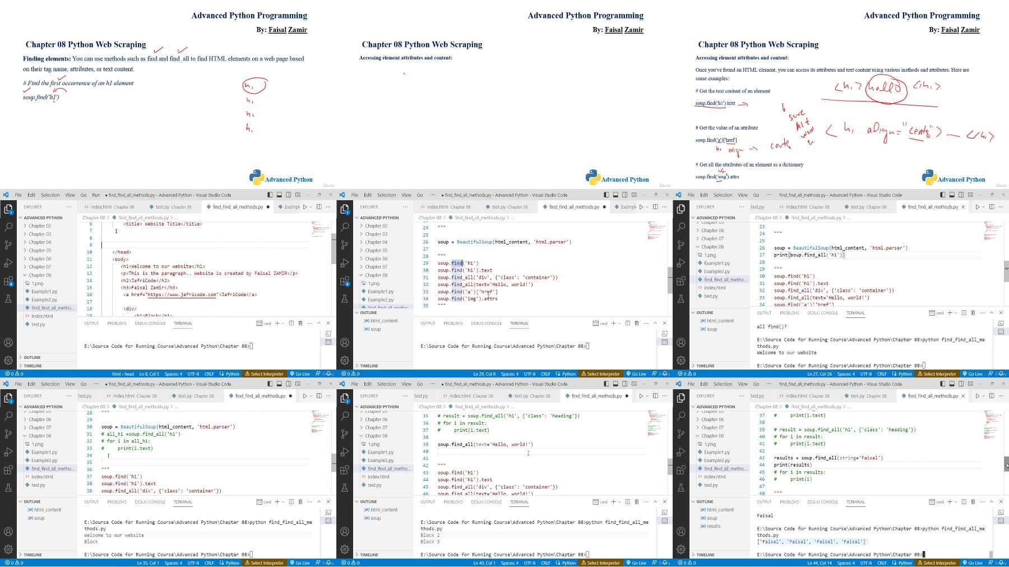This screenshot has width=1009, height=567.
Task: Open terminal profile dropdown in the Ln 40, Col 1 window
Action: (620, 501)
